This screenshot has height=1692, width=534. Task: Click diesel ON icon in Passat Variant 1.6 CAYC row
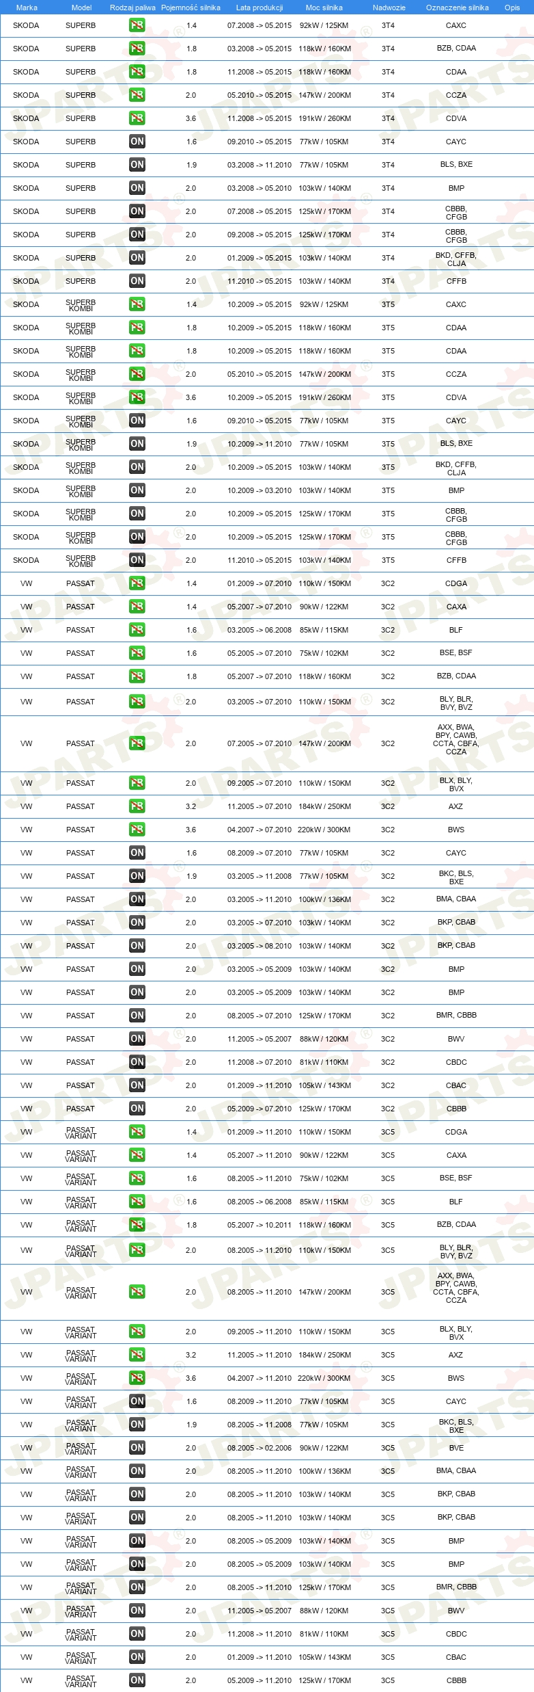point(137,1401)
